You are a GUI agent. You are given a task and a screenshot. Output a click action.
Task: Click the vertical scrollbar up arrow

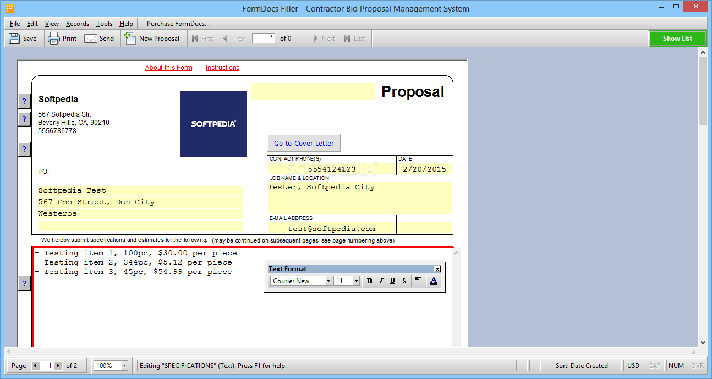pyautogui.click(x=703, y=52)
